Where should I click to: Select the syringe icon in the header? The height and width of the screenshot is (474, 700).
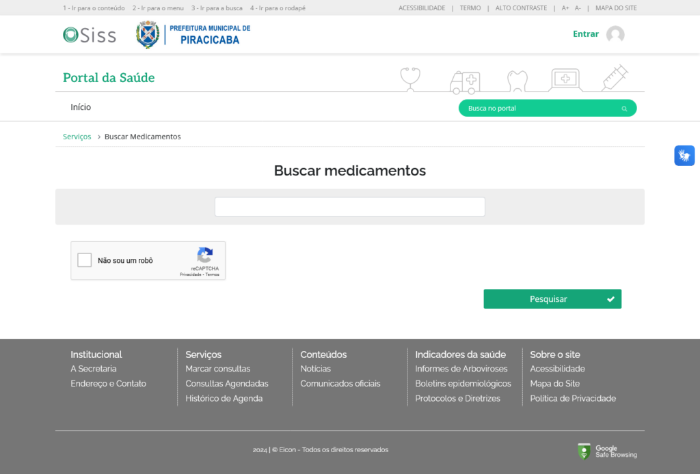pos(615,77)
